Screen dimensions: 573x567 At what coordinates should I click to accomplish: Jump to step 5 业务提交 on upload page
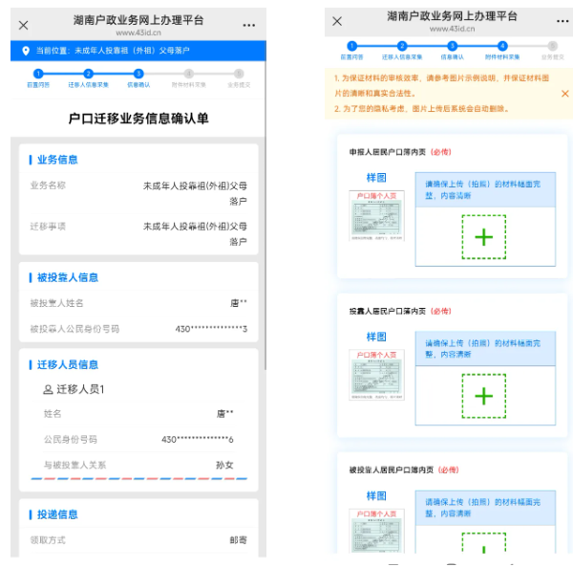pyautogui.click(x=552, y=47)
